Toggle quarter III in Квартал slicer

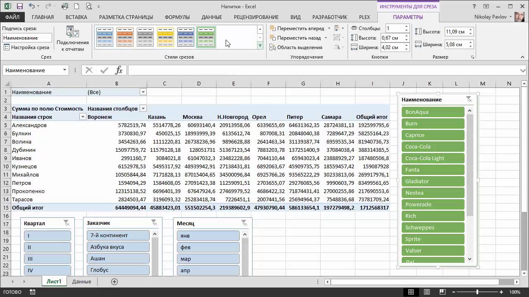pos(48,259)
